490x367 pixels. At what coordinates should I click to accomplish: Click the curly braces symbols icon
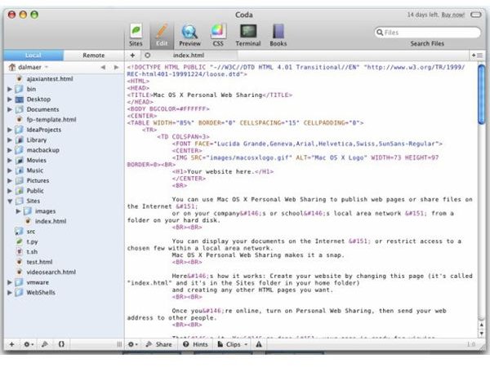point(61,344)
